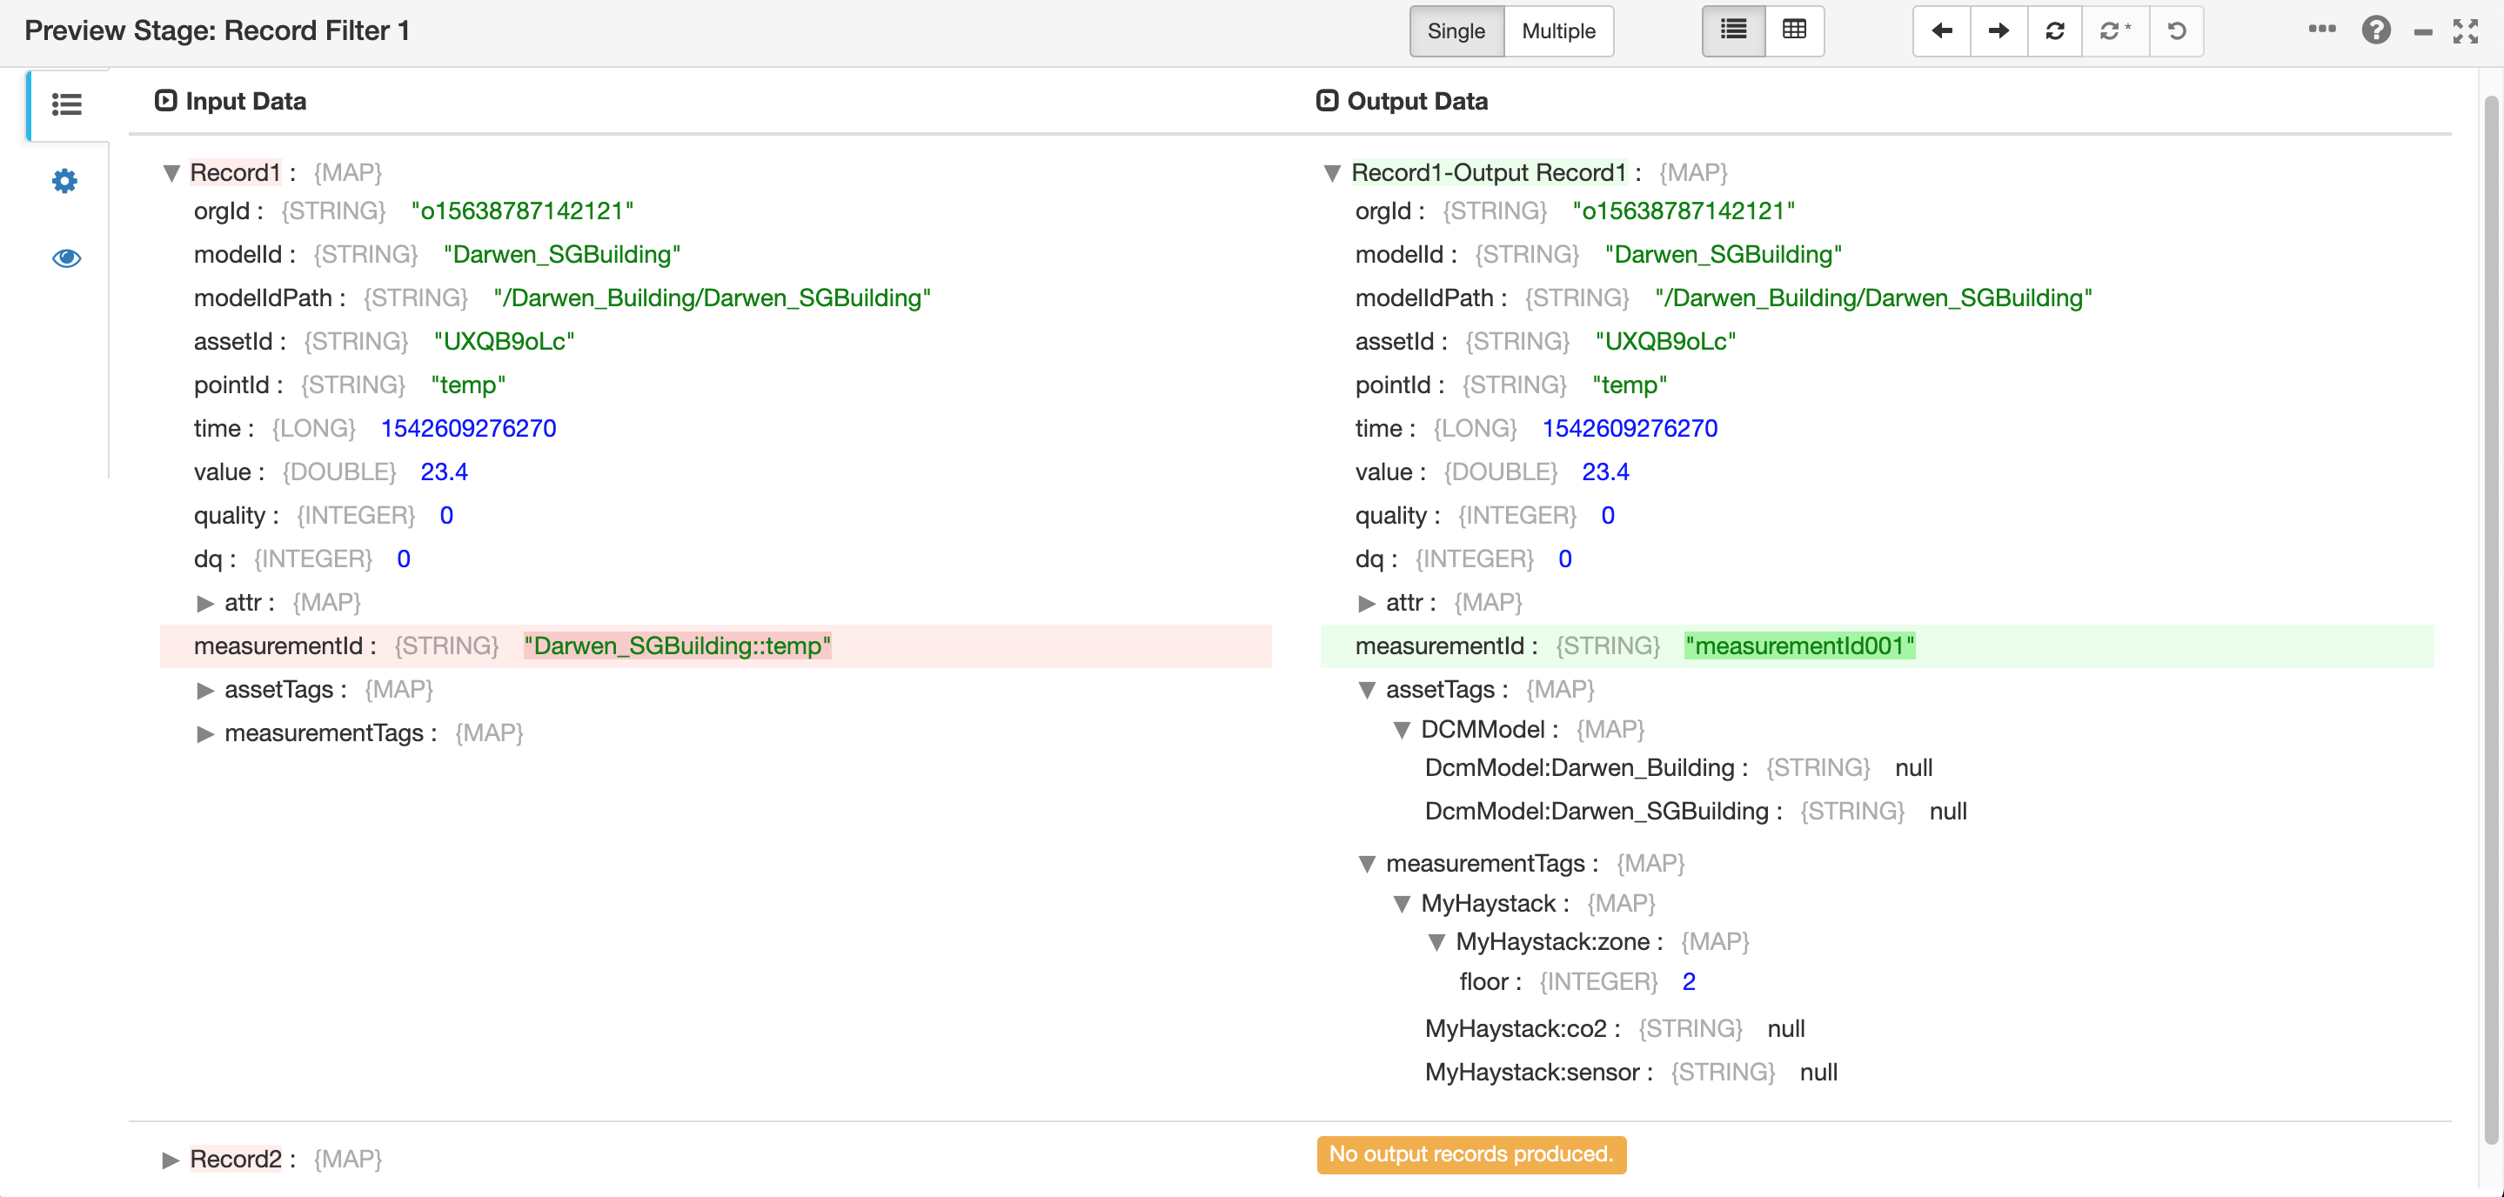Select the Multiple stage tab
Image resolution: width=2504 pixels, height=1197 pixels.
tap(1558, 31)
